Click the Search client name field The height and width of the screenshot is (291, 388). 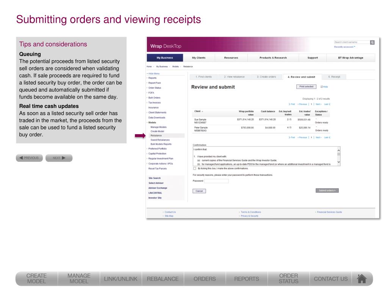352,42
